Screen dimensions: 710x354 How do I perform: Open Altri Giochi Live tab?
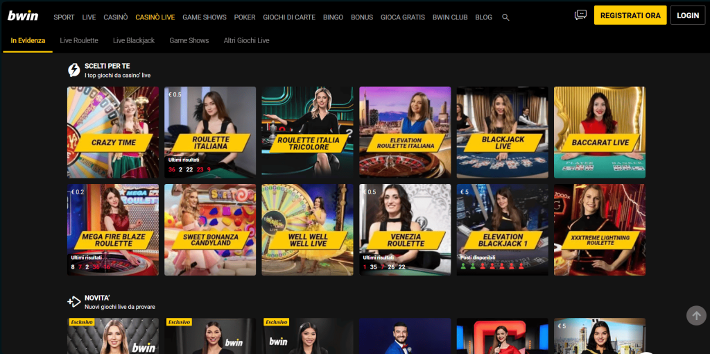(x=246, y=41)
